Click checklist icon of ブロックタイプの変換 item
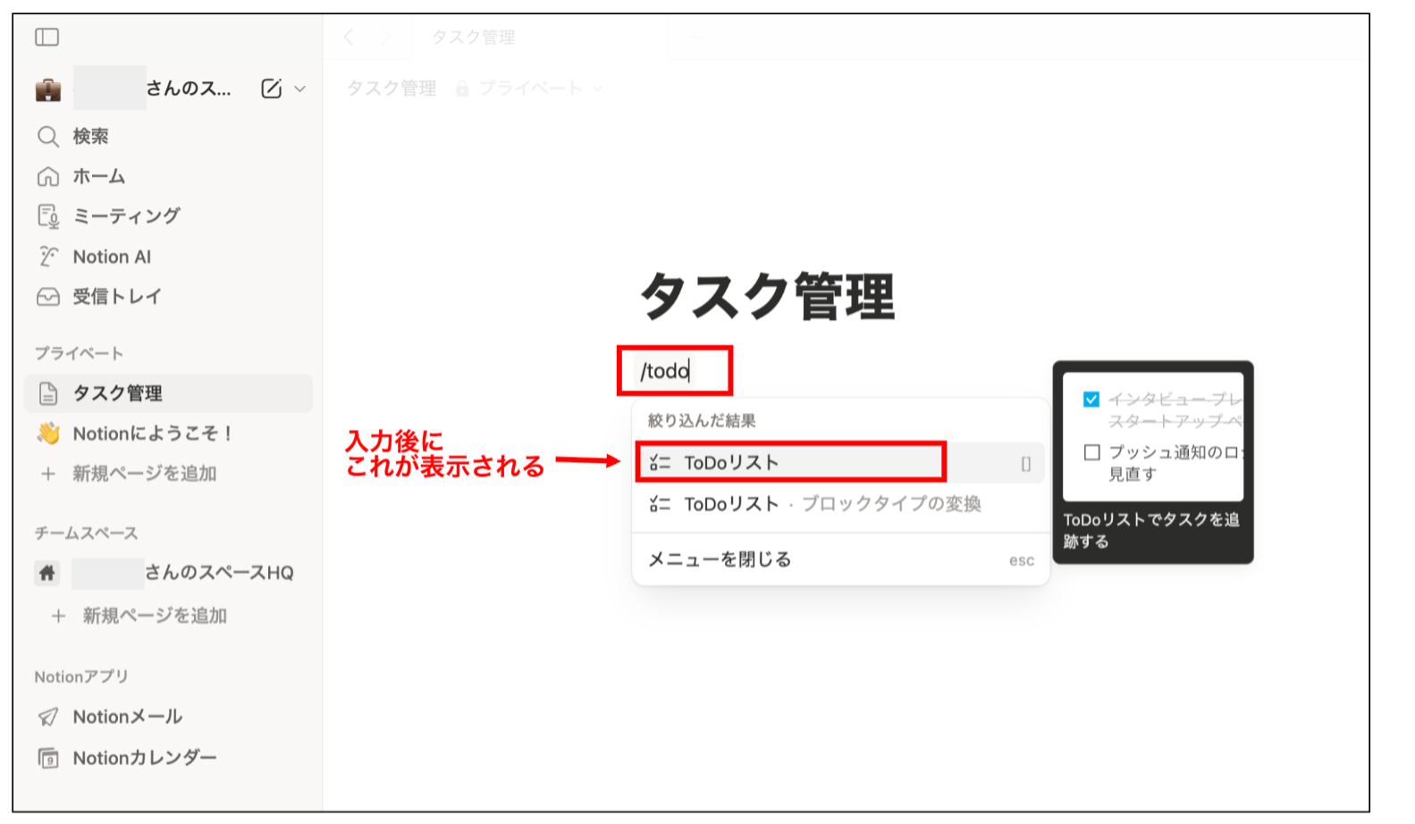Viewport: 1415px width, 824px height. (x=661, y=504)
